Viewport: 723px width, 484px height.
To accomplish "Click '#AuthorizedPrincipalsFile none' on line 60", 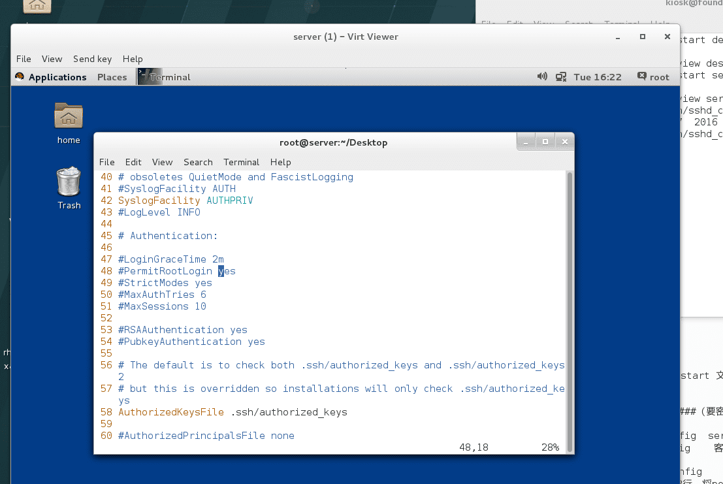I will point(206,436).
